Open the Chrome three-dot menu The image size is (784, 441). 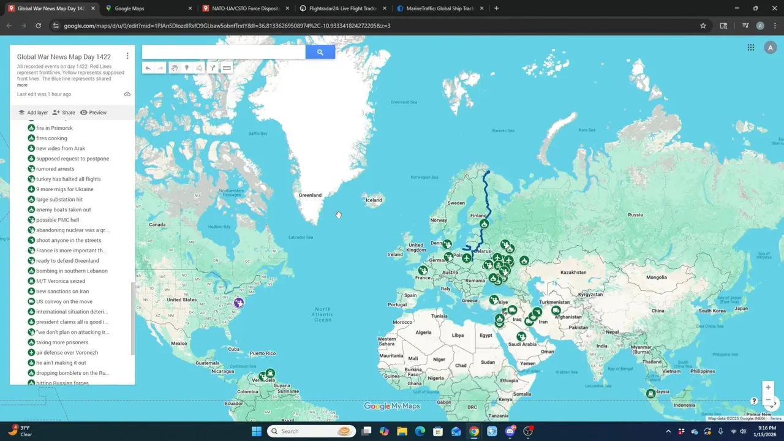[x=775, y=26]
